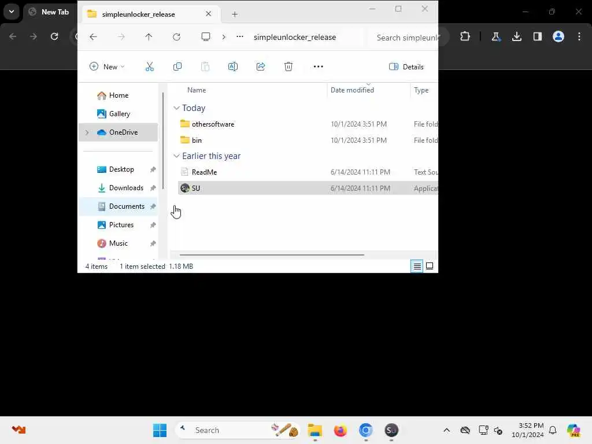Switch to large thumbnails view in status bar
Screen dimensions: 592x444
(430, 266)
